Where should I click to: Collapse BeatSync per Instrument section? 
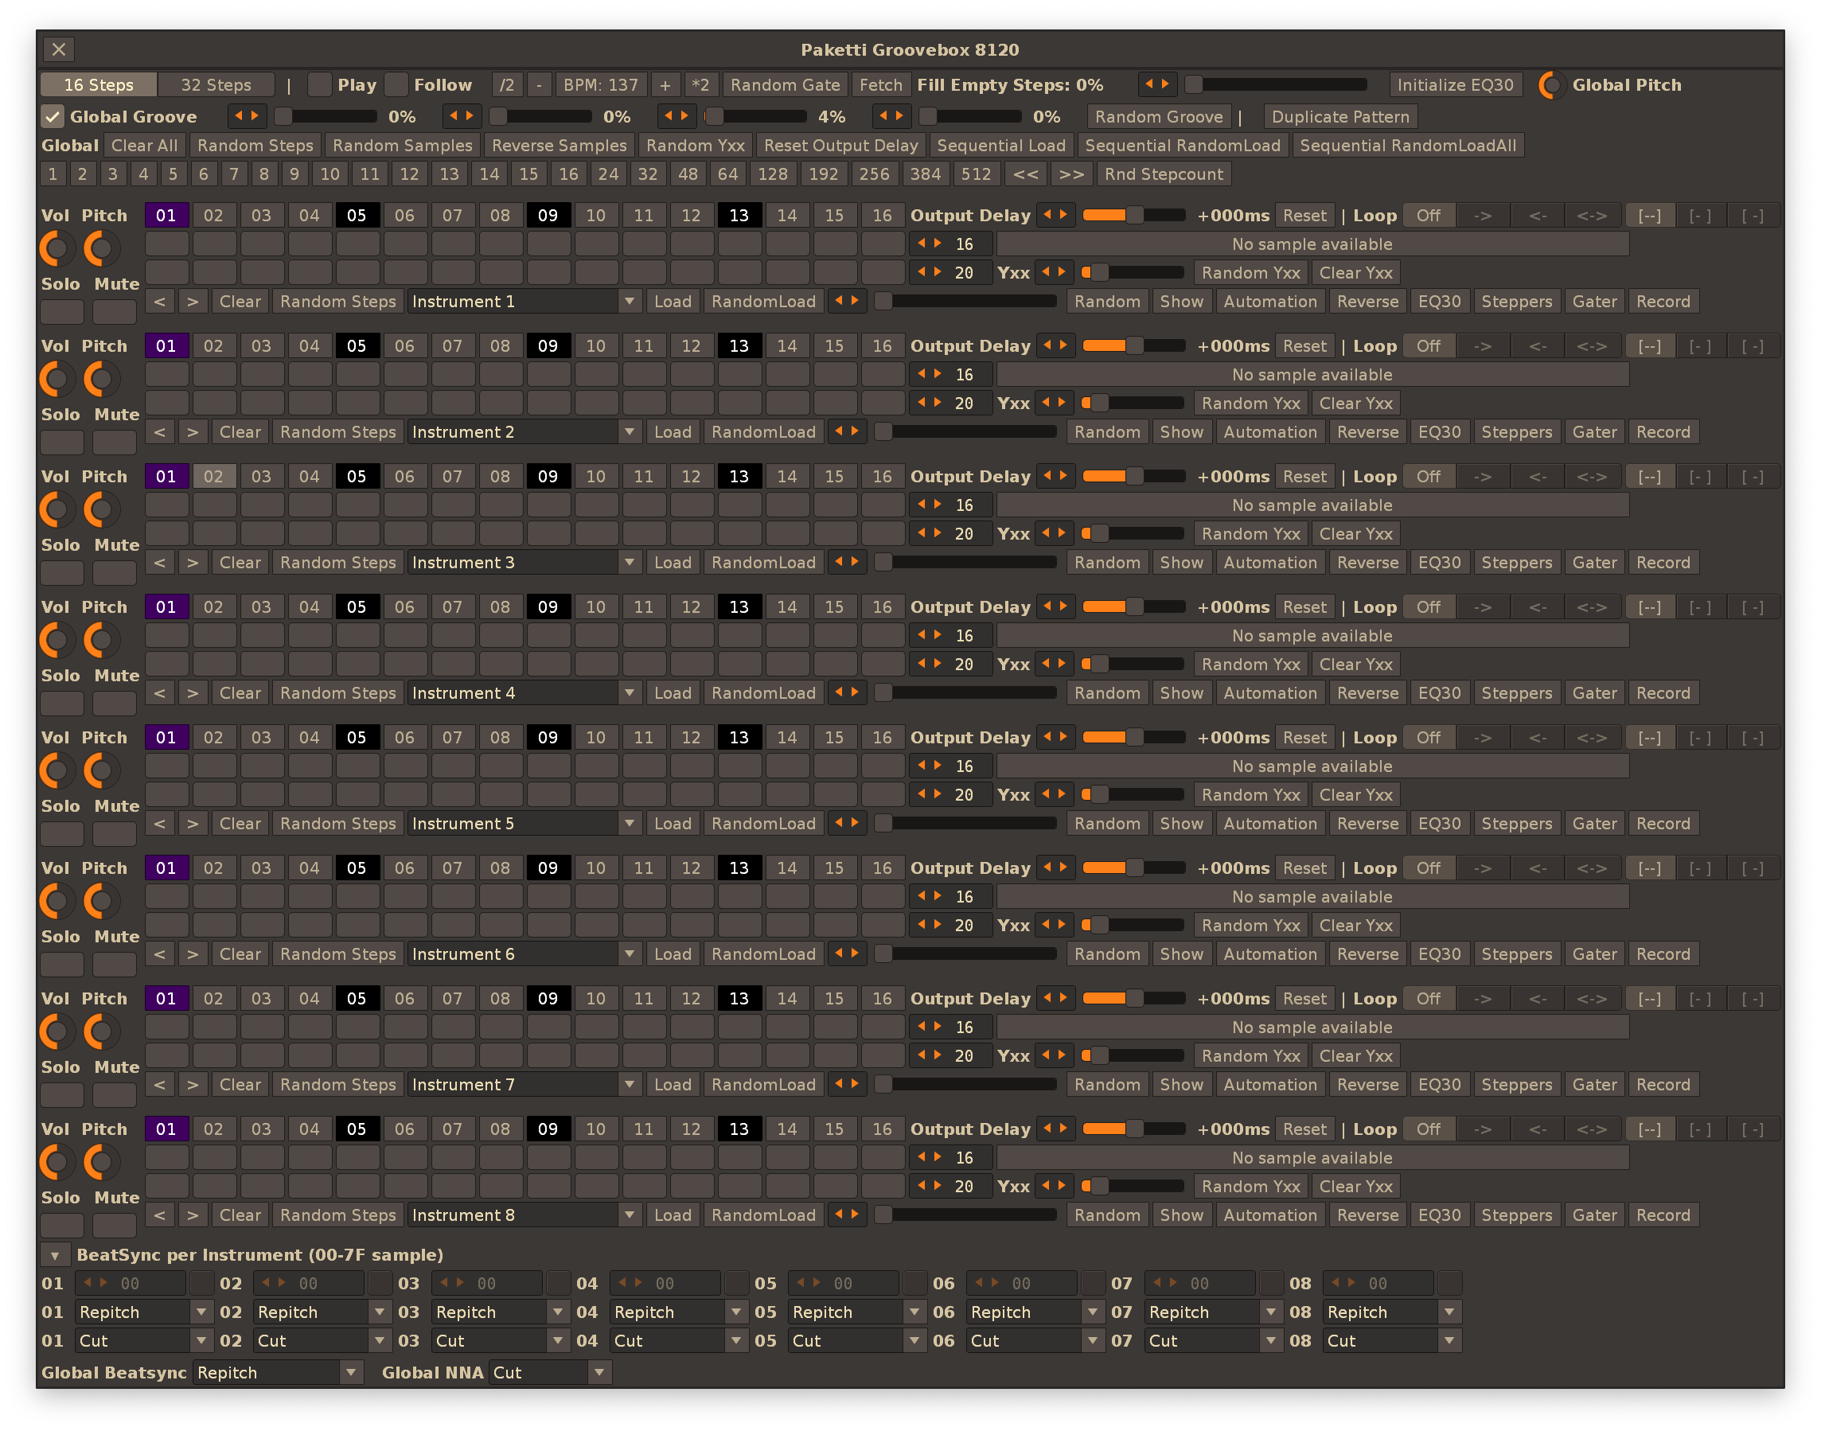pyautogui.click(x=54, y=1255)
